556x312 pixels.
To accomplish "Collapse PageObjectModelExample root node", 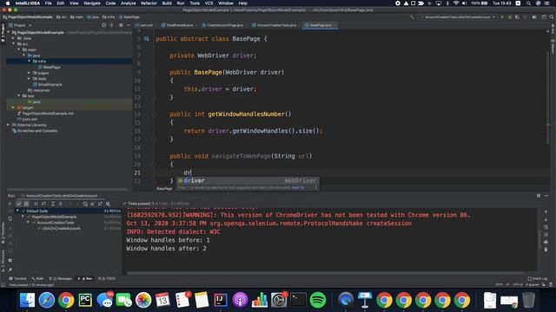I will pos(9,32).
